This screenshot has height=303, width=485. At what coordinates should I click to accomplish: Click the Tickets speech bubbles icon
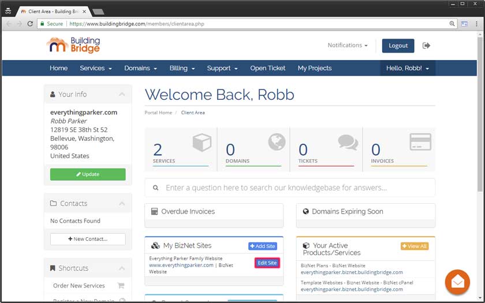pos(348,142)
